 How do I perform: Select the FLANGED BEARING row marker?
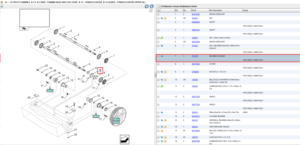coord(158,116)
